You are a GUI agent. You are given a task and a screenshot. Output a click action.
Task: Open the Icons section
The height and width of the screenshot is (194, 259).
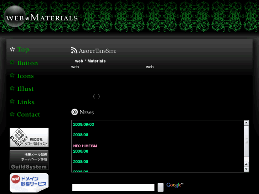pyautogui.click(x=25, y=76)
